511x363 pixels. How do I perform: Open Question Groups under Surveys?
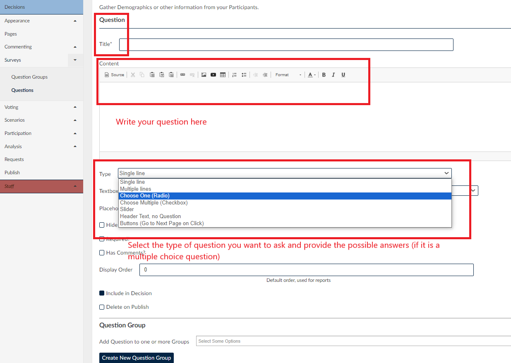(x=29, y=77)
